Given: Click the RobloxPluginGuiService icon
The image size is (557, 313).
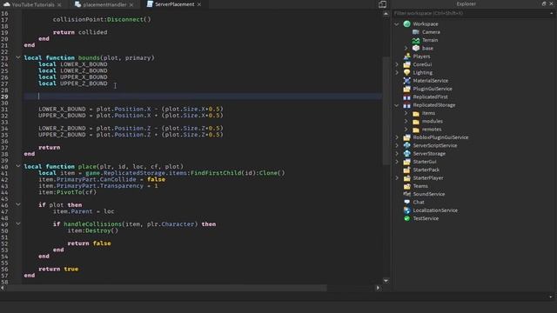Looking at the screenshot, I should [x=406, y=137].
